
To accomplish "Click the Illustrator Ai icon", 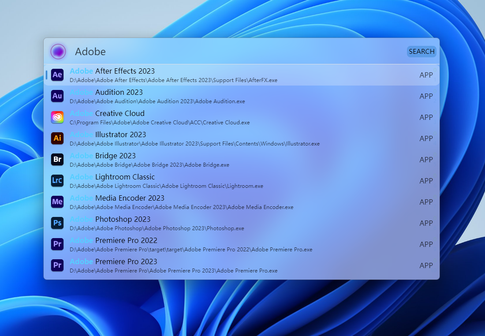I will click(x=57, y=138).
